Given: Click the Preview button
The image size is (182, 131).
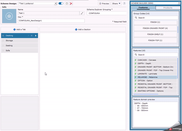Looking at the screenshot, I should 104,3.
